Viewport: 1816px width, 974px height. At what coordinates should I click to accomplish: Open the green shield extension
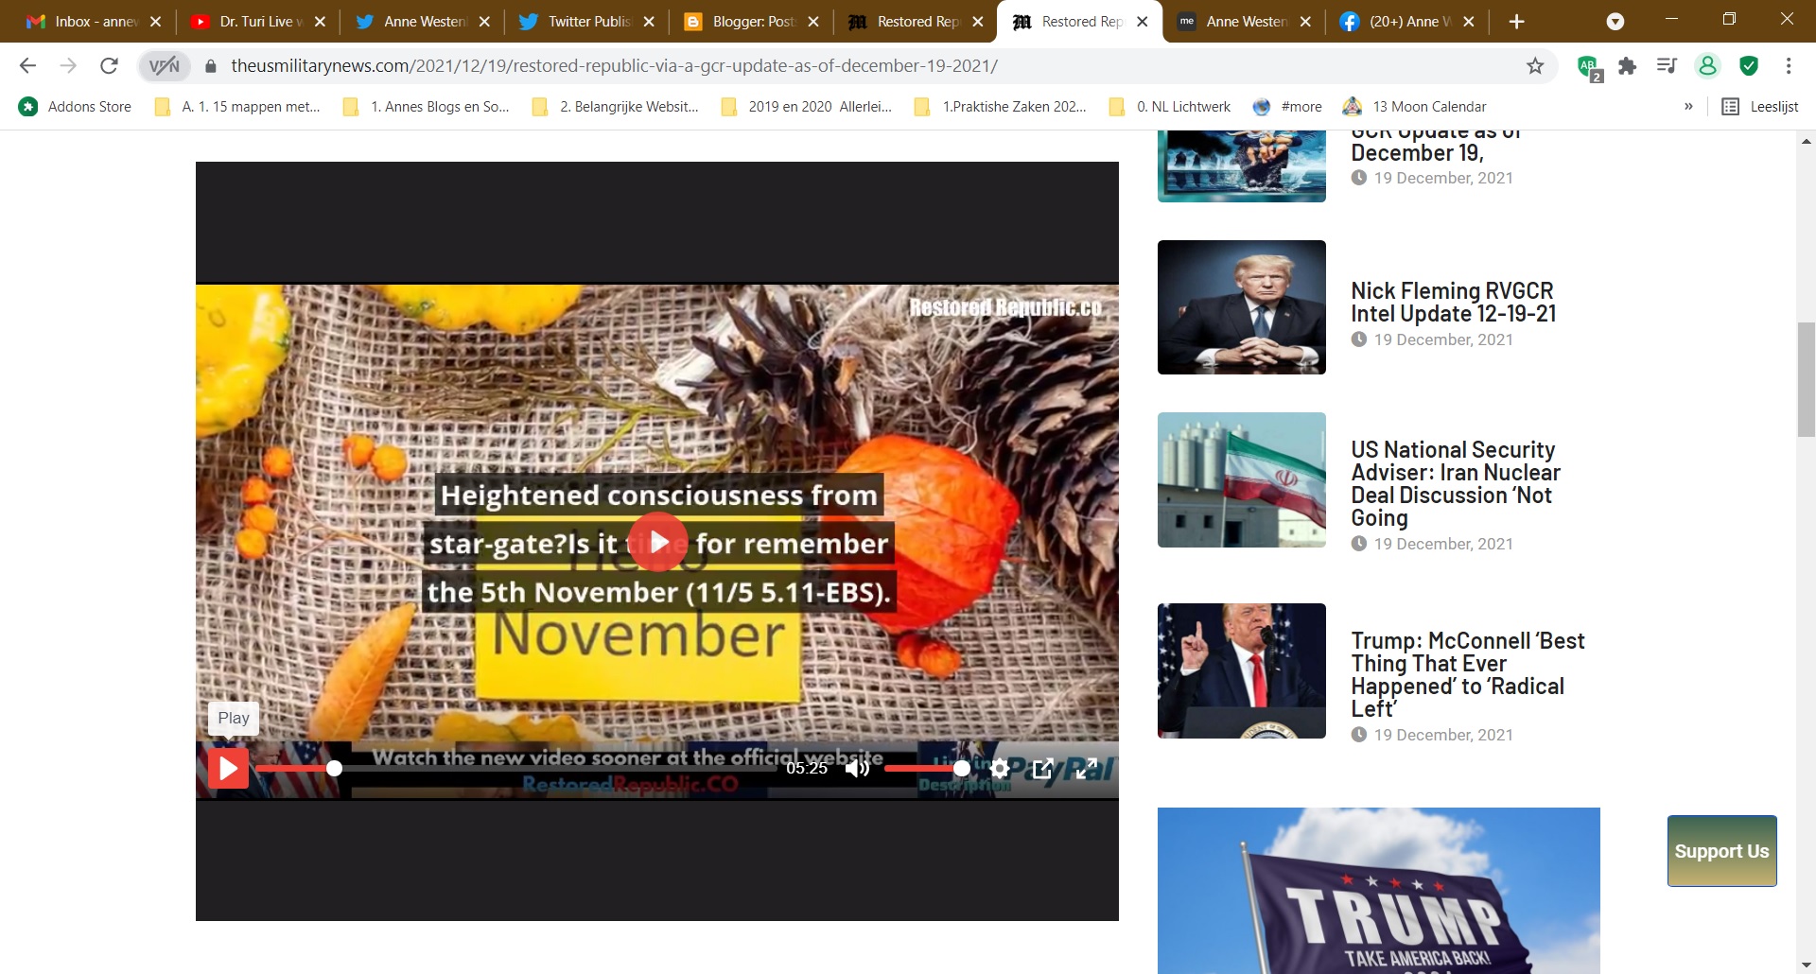(x=1749, y=66)
